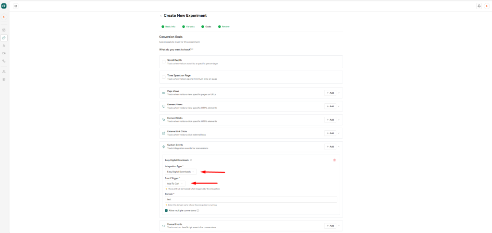Click the Custom Events section title
Image resolution: width=492 pixels, height=233 pixels.
coord(175,145)
